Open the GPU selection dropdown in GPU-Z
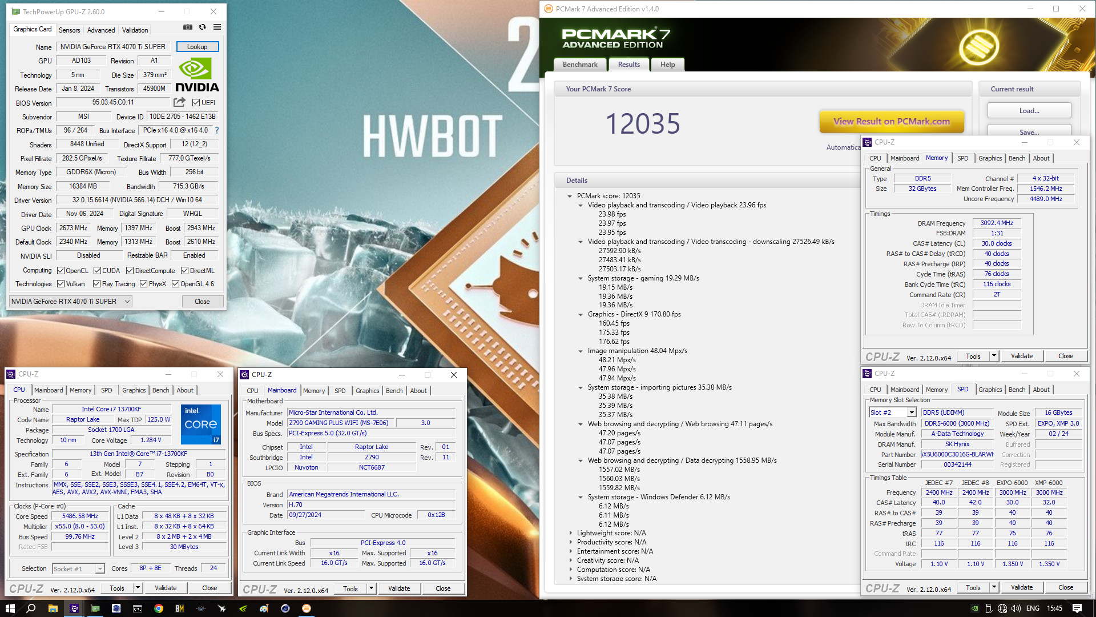Screen dimensions: 1096x617 pyautogui.click(x=71, y=302)
